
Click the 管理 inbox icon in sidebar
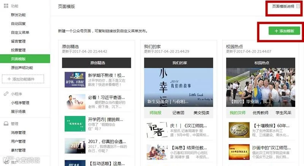point(6,124)
